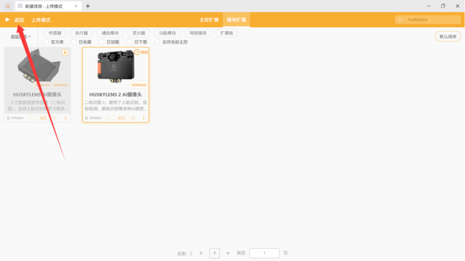Filter by 传感器 category
The width and height of the screenshot is (465, 261).
55,33
